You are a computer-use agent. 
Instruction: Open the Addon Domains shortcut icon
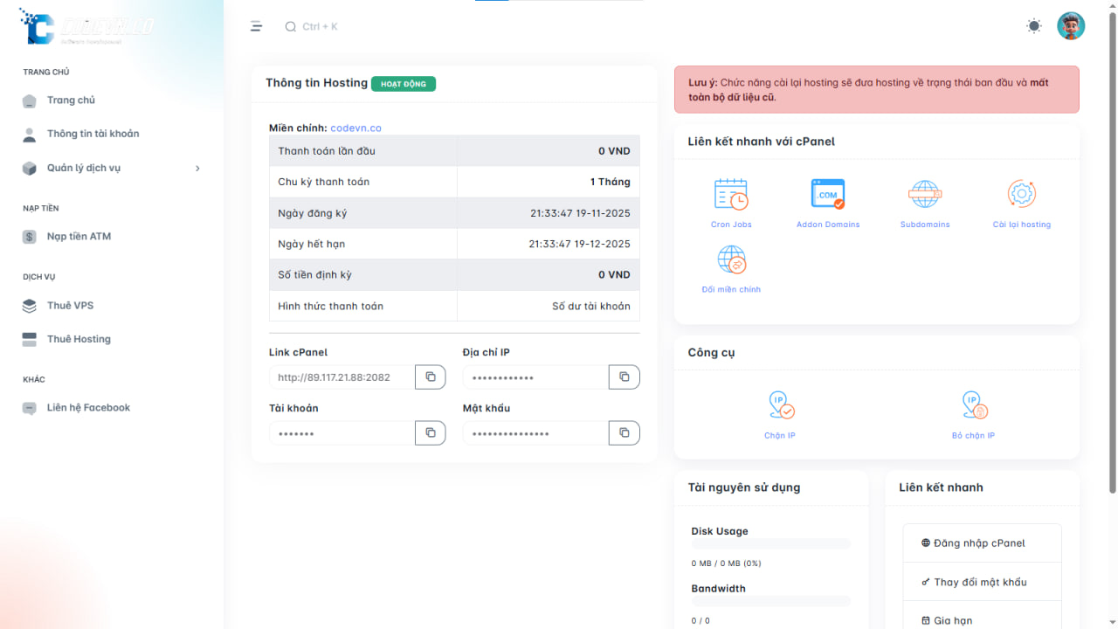coord(827,194)
